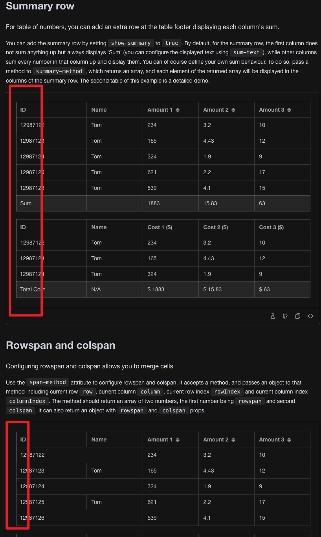321x537 pixels.
Task: Click the Summary row heading
Action: pos(40,6)
